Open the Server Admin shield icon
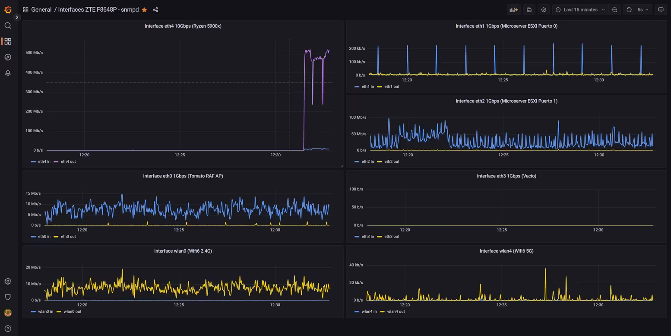The height and width of the screenshot is (336, 671). tap(8, 297)
